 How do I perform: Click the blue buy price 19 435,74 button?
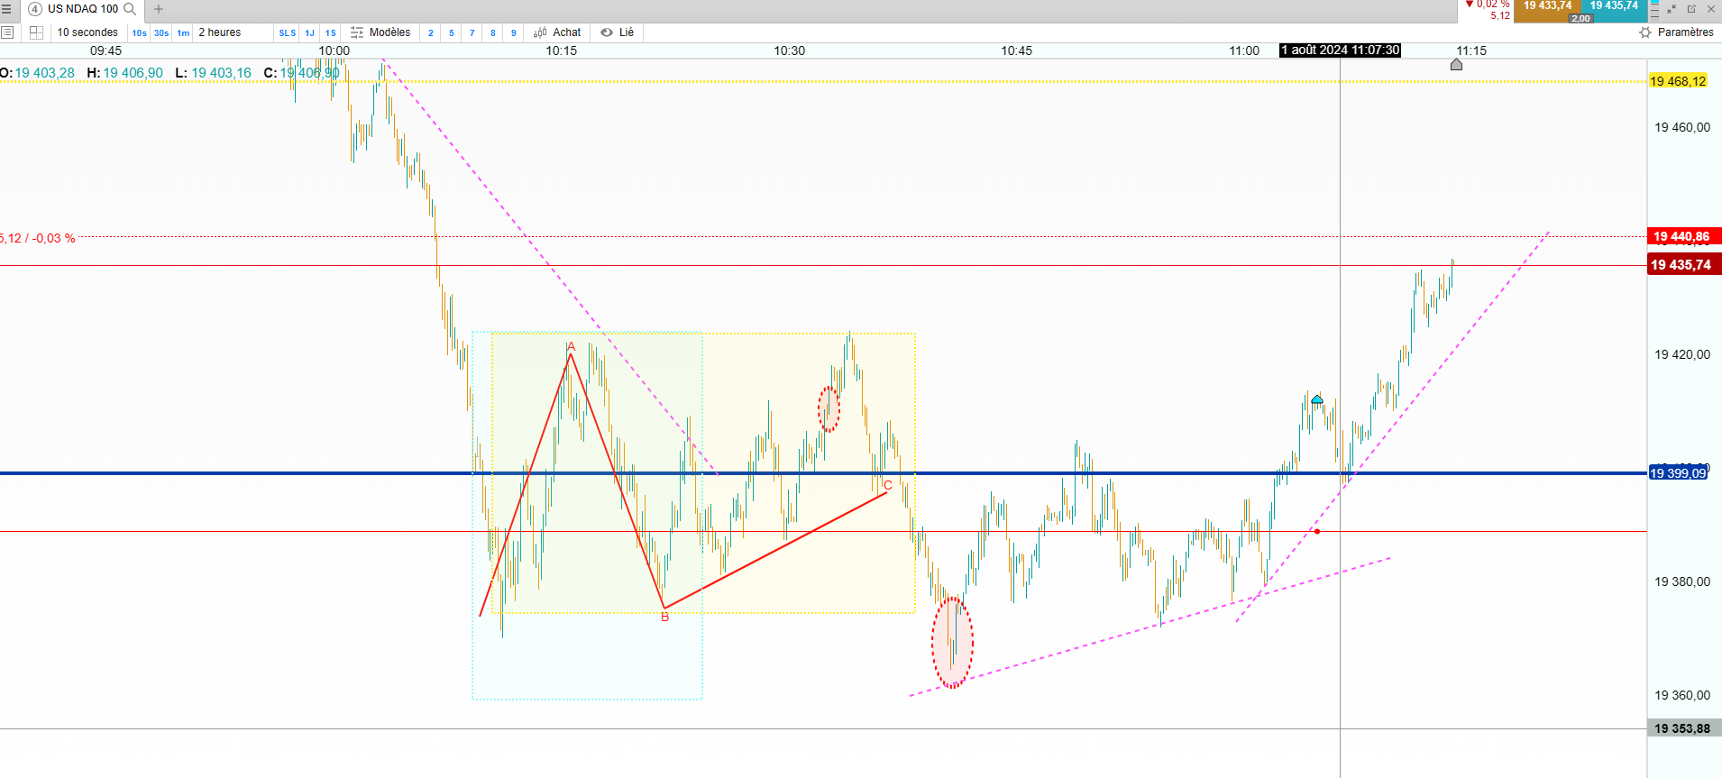point(1614,6)
